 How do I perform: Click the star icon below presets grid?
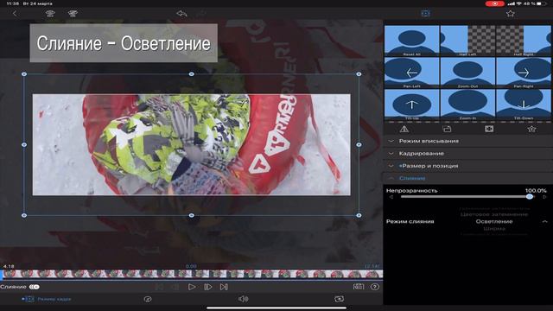click(531, 129)
